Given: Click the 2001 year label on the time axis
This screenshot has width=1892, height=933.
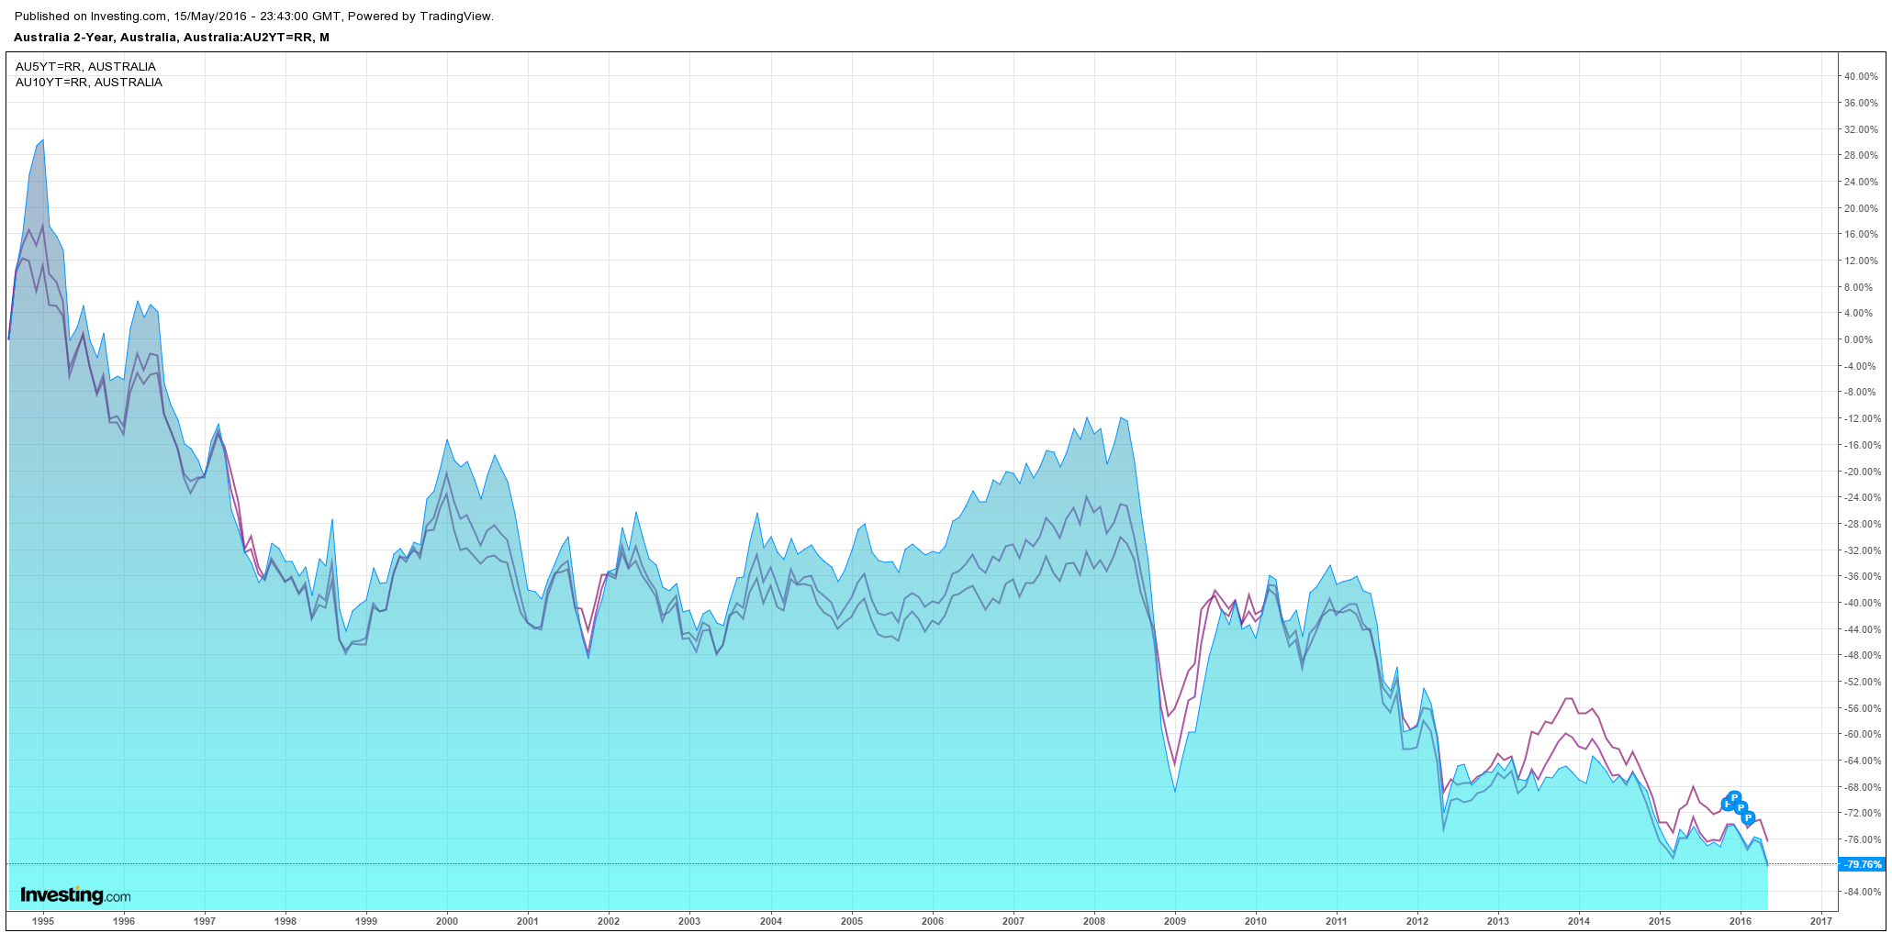Looking at the screenshot, I should pos(528,921).
